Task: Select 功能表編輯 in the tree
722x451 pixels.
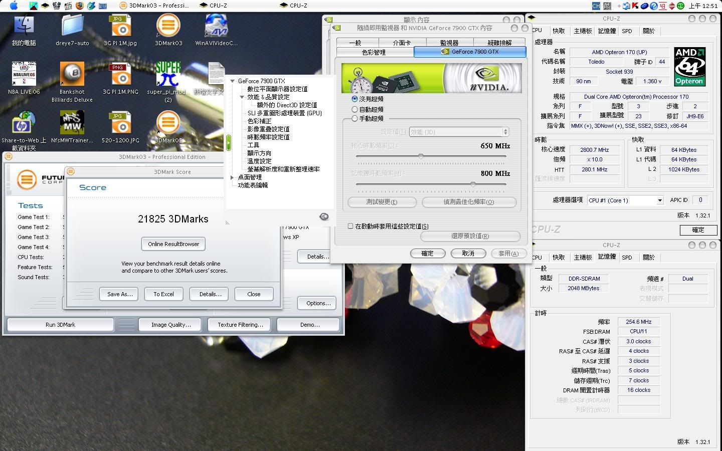Action: 253,185
